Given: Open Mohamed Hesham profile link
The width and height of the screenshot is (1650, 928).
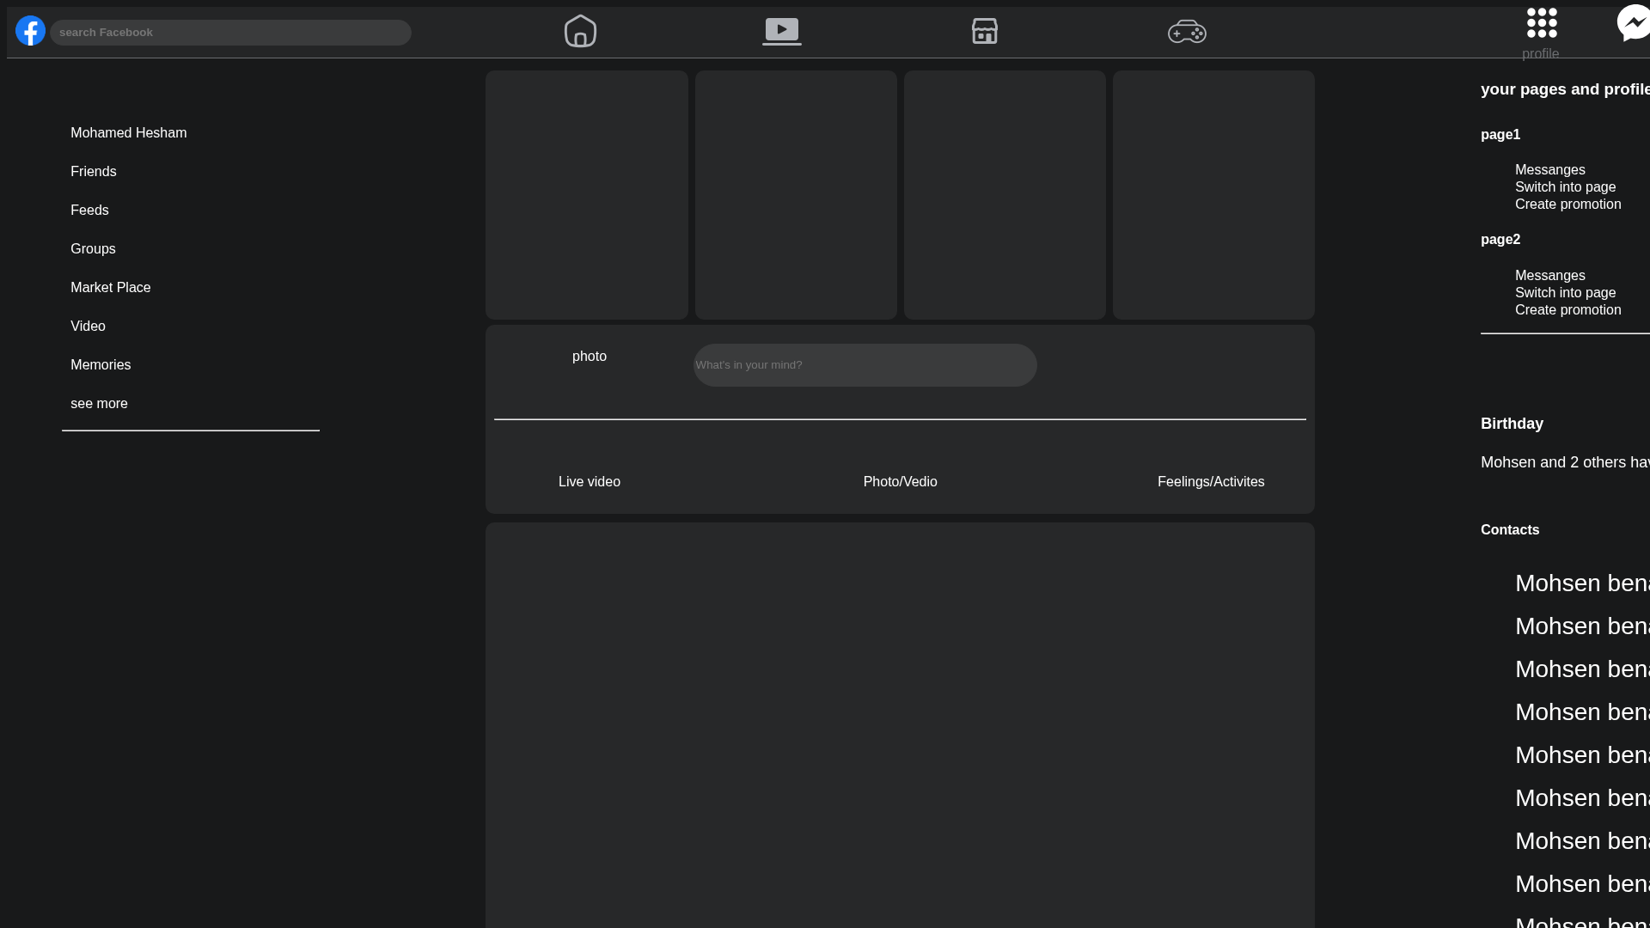Looking at the screenshot, I should (128, 133).
